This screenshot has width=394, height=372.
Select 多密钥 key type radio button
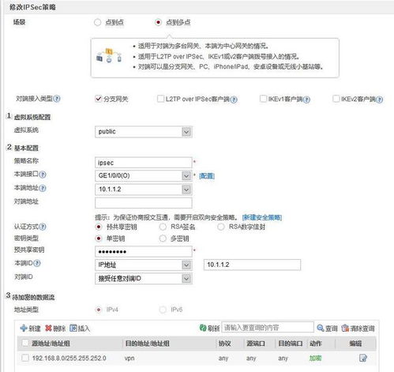tap(163, 239)
